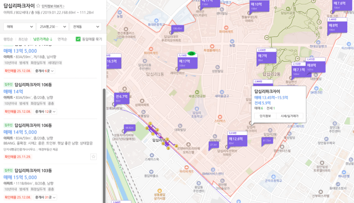
Task: Click the 매 7억 95㎡ marker
Action: pyautogui.click(x=262, y=56)
